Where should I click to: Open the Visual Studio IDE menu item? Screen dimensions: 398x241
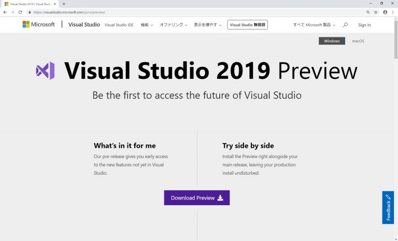click(119, 25)
